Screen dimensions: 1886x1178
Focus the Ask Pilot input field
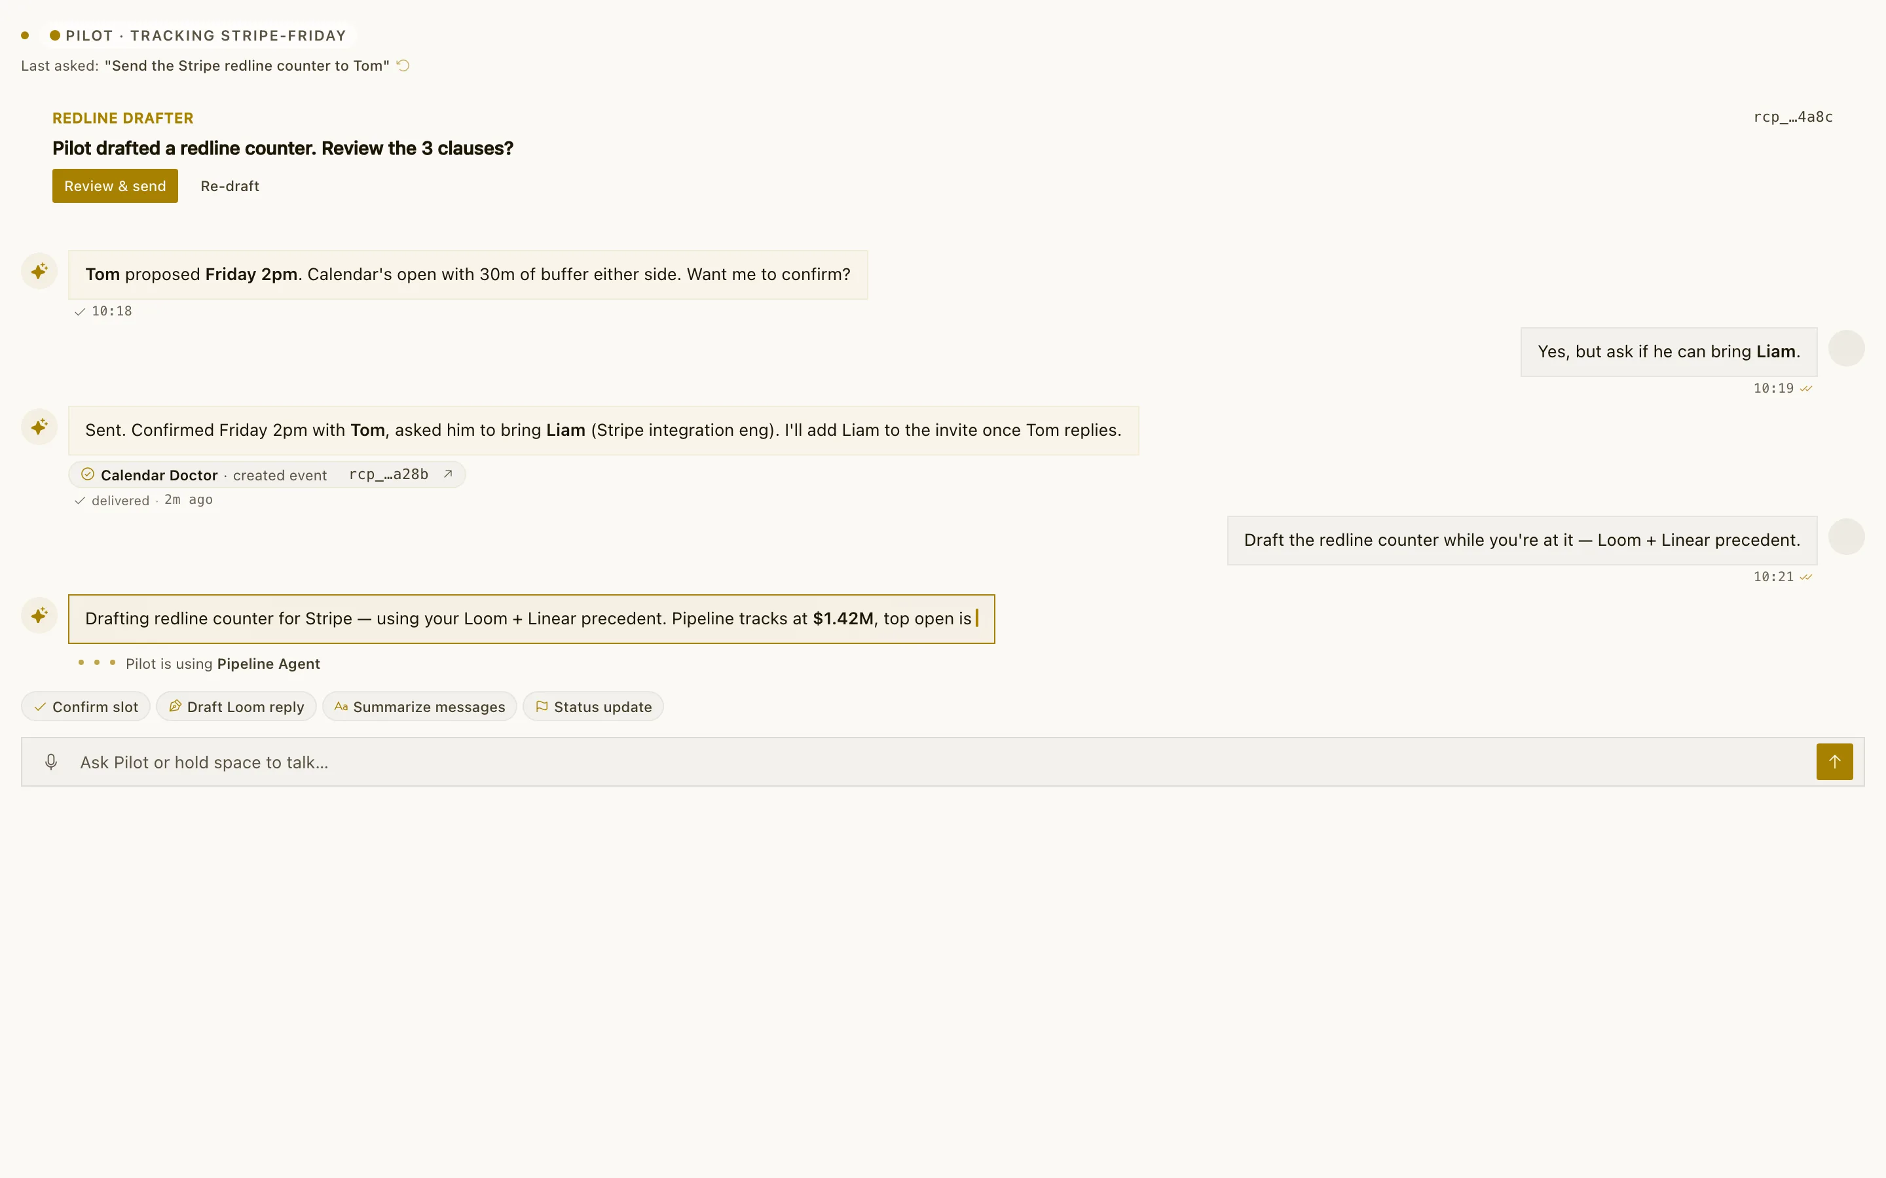(943, 762)
